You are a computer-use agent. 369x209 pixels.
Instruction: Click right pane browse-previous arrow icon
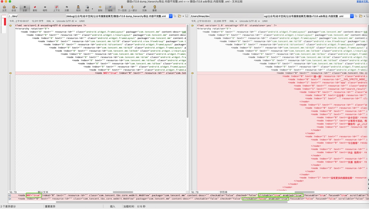(x=356, y=16)
